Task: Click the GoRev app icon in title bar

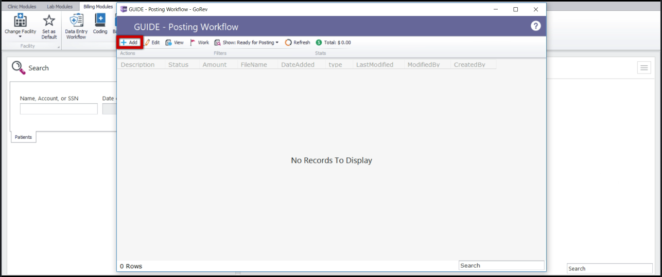Action: pyautogui.click(x=124, y=9)
